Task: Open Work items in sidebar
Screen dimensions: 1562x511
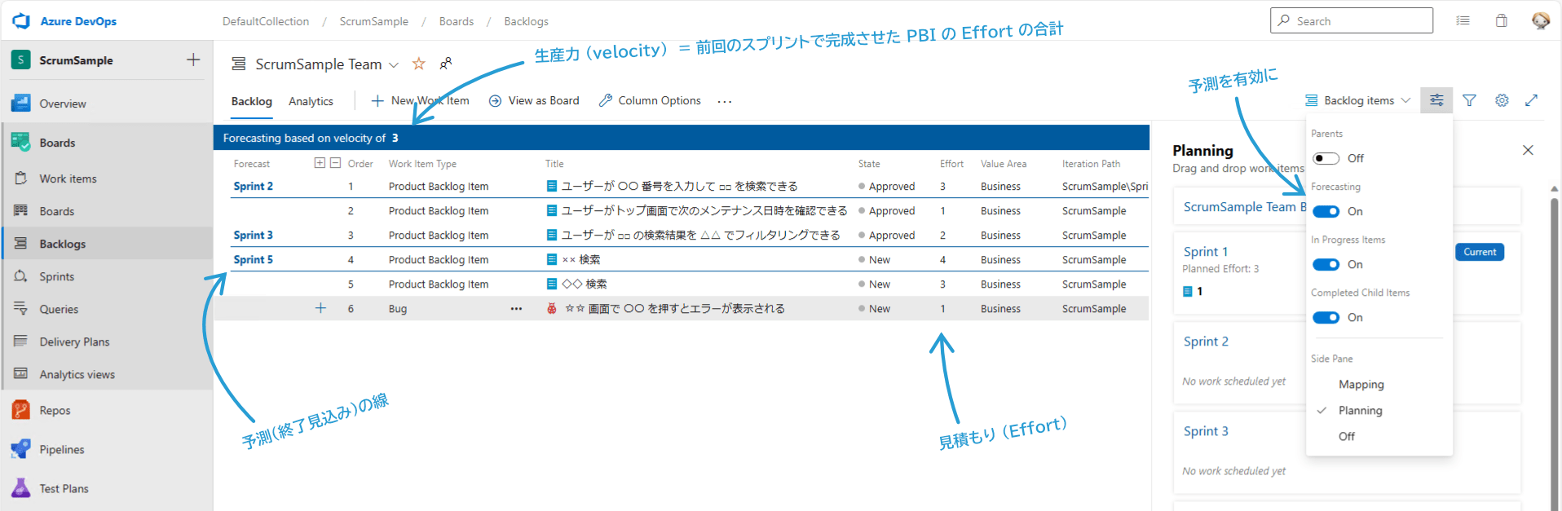Action: click(68, 178)
